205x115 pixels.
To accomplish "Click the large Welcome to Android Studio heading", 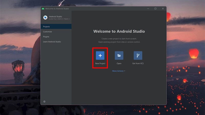I will coord(119,31).
